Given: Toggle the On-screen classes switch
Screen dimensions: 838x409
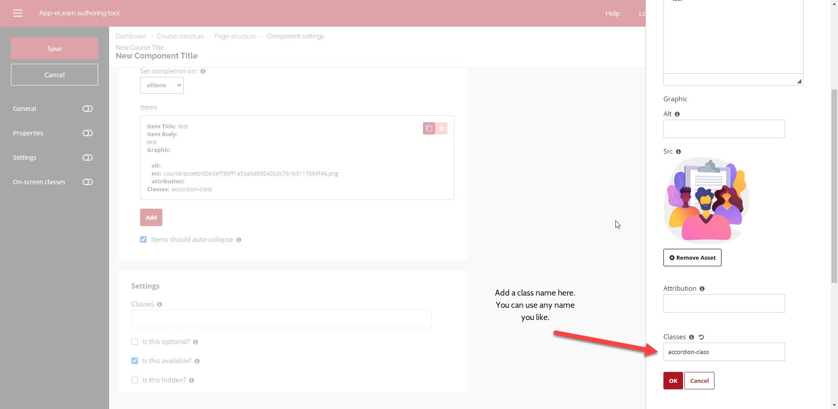Looking at the screenshot, I should tap(87, 182).
